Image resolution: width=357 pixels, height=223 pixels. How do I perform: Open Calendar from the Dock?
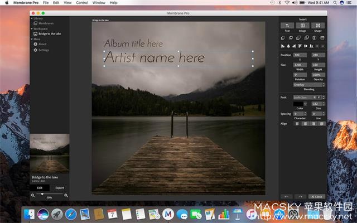click(112, 214)
